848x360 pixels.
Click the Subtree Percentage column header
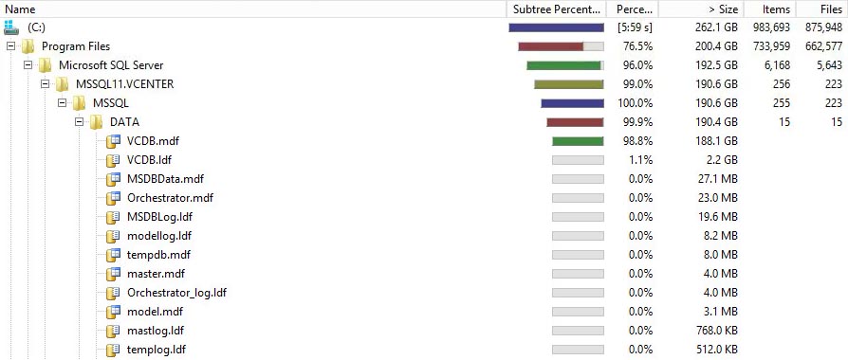pos(557,9)
